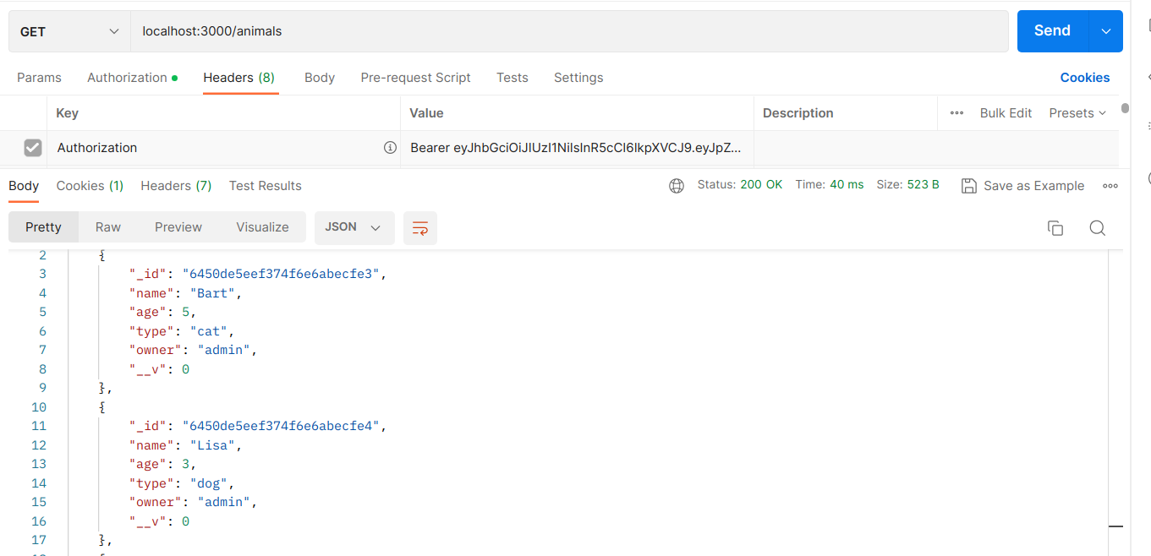Expand the Send button arrow
The width and height of the screenshot is (1151, 556).
[x=1105, y=31]
